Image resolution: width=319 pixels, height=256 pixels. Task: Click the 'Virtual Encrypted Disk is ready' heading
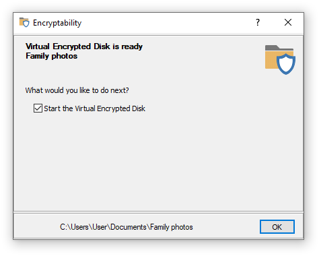pyautogui.click(x=84, y=46)
